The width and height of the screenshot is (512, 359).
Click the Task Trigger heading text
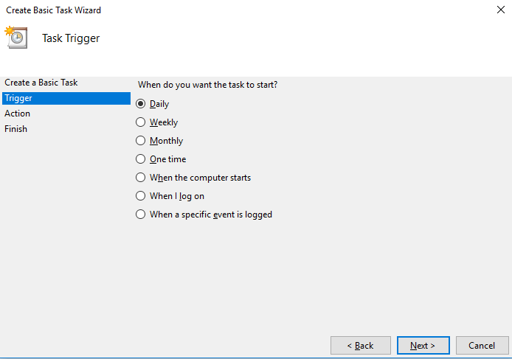pyautogui.click(x=71, y=38)
